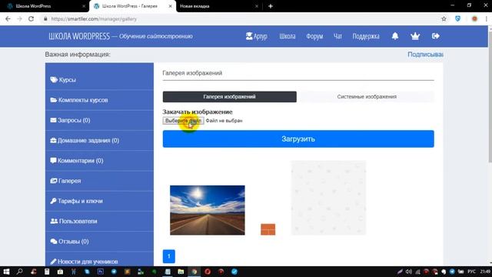Click the envelope icon beside Запросы
Viewport: 492px width, 277px height.
(53, 120)
